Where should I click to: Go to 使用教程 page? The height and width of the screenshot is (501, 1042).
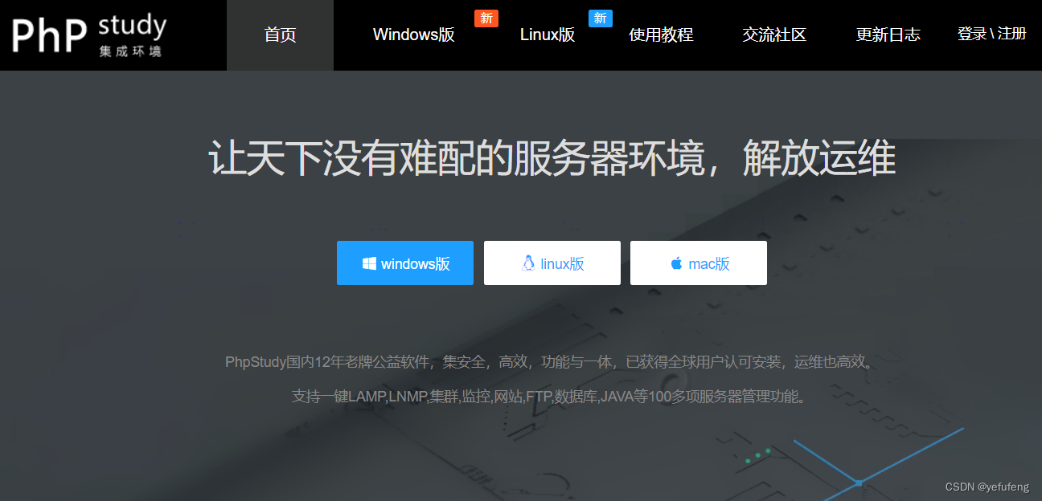click(x=661, y=35)
